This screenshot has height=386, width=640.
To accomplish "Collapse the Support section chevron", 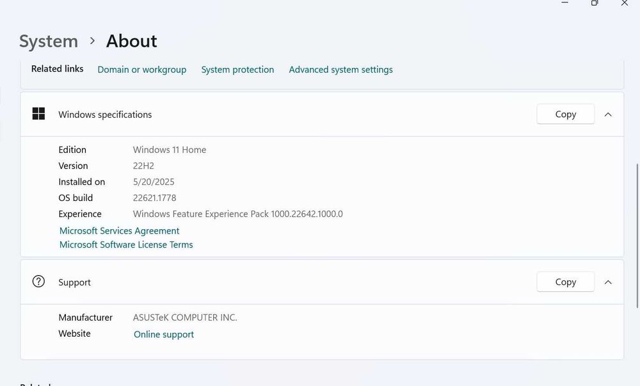I will [x=608, y=282].
